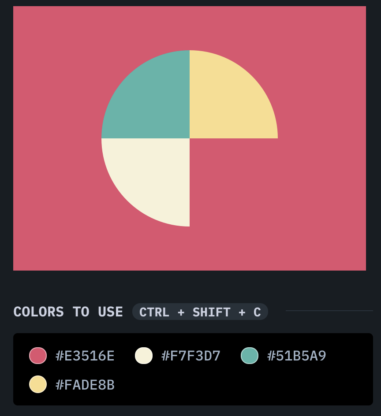Click the pink #E3516E color swatch
This screenshot has width=381, height=416.
point(38,356)
